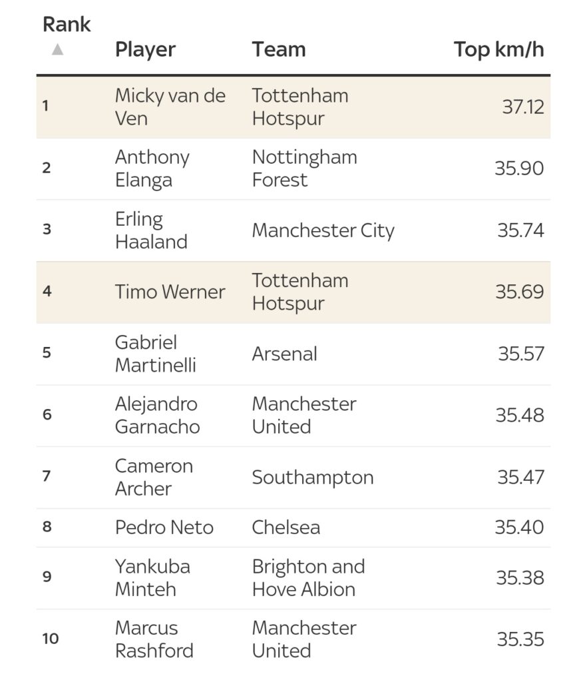
Task: Sort table by Player column header
Action: (145, 49)
